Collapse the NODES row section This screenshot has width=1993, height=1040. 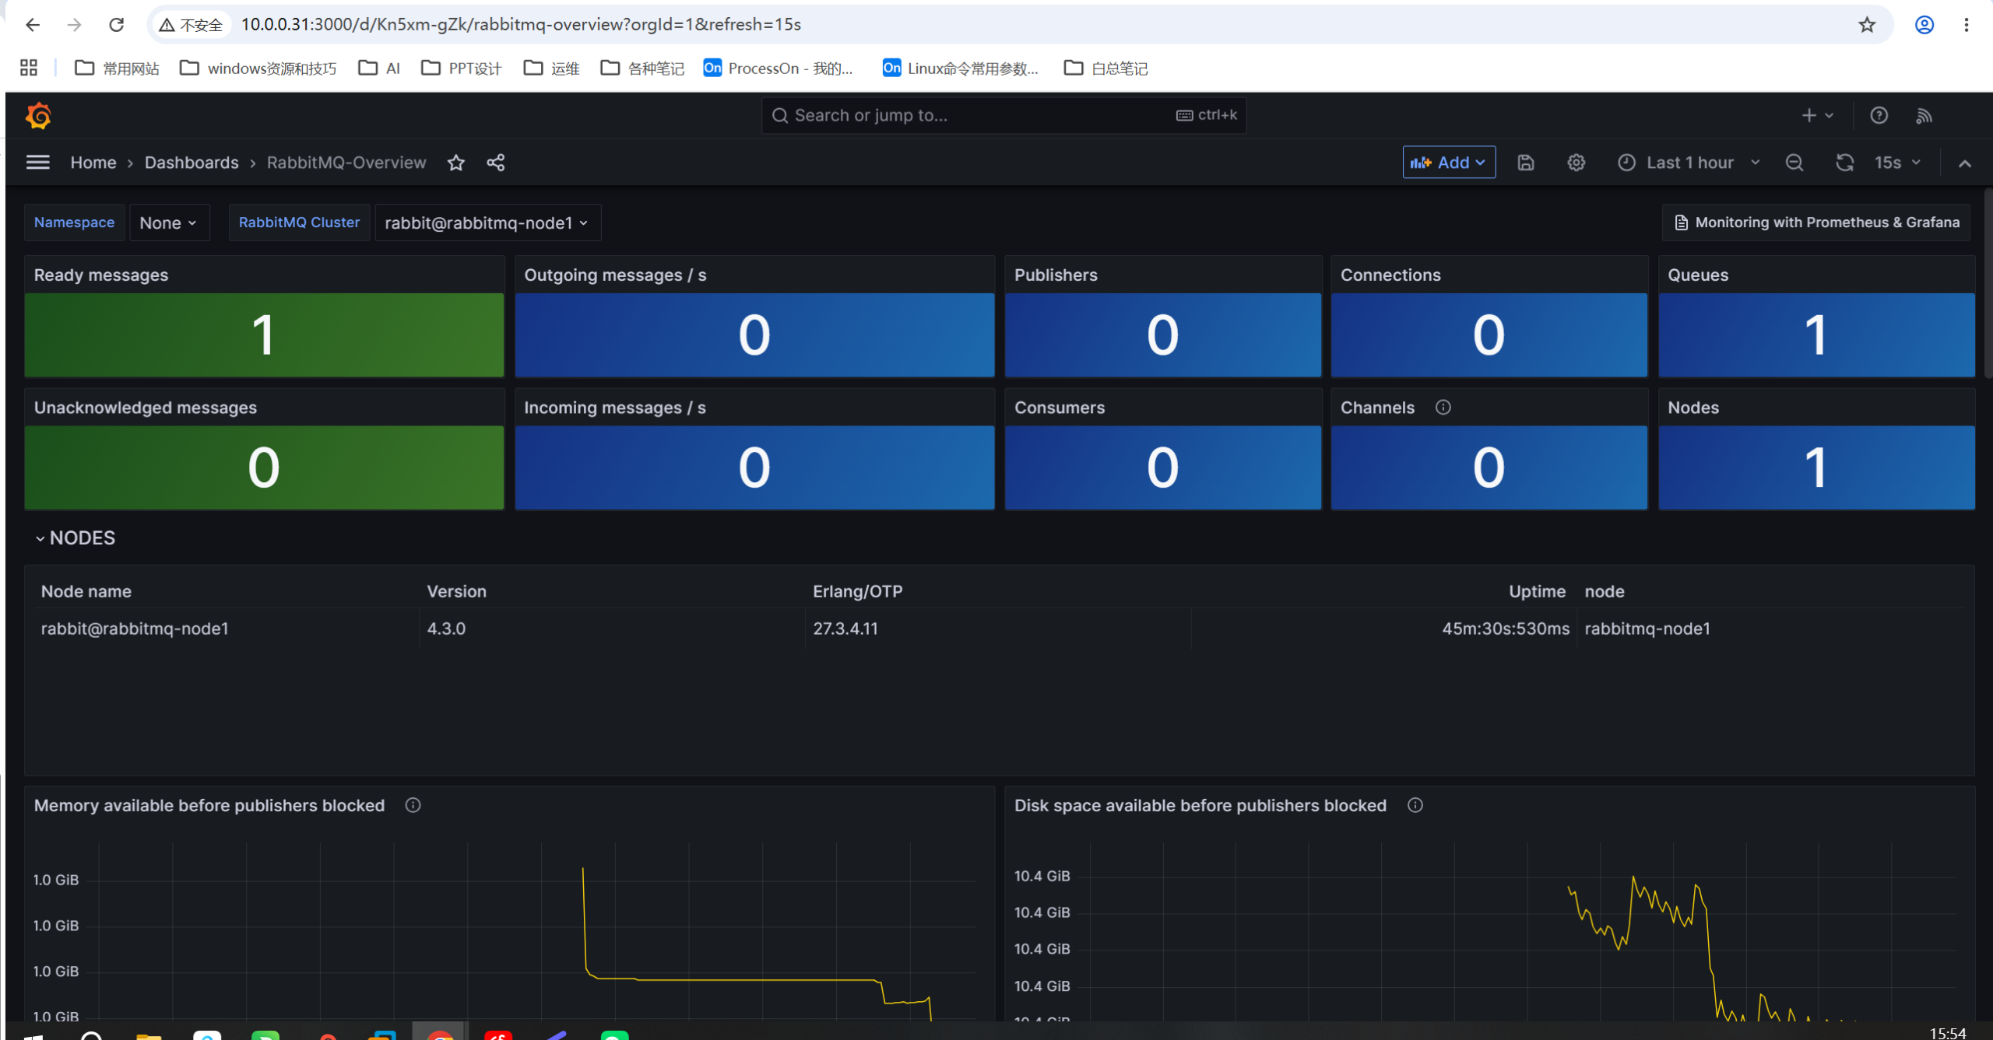(76, 538)
